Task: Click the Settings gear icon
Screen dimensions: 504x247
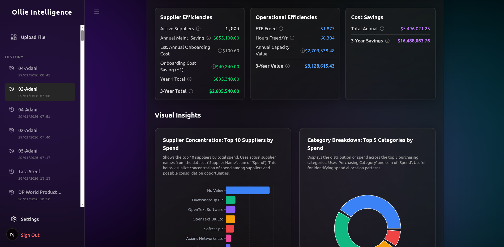Action: [14, 219]
